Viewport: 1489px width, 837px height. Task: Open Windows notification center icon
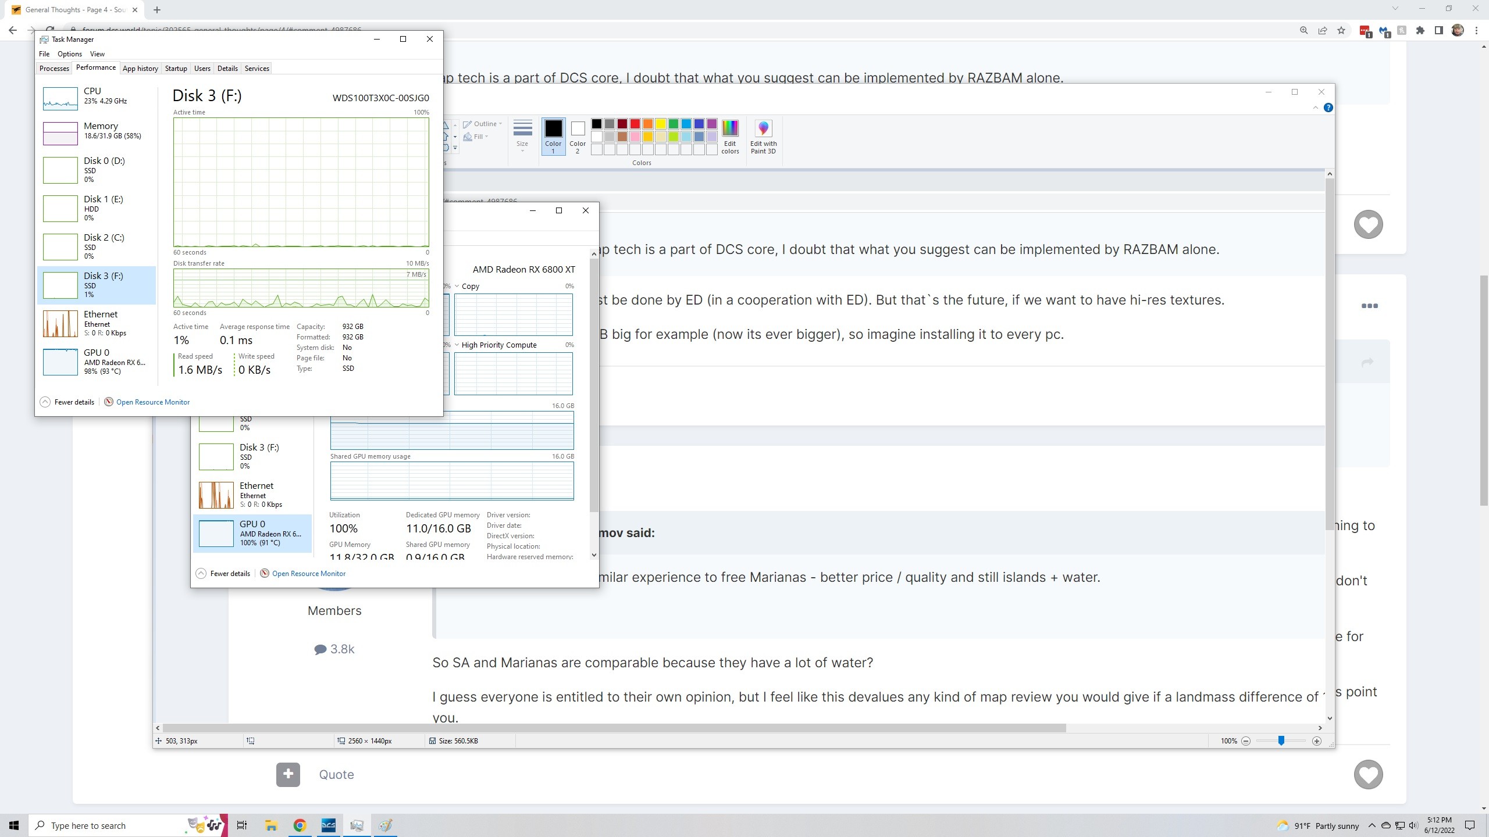point(1470,825)
